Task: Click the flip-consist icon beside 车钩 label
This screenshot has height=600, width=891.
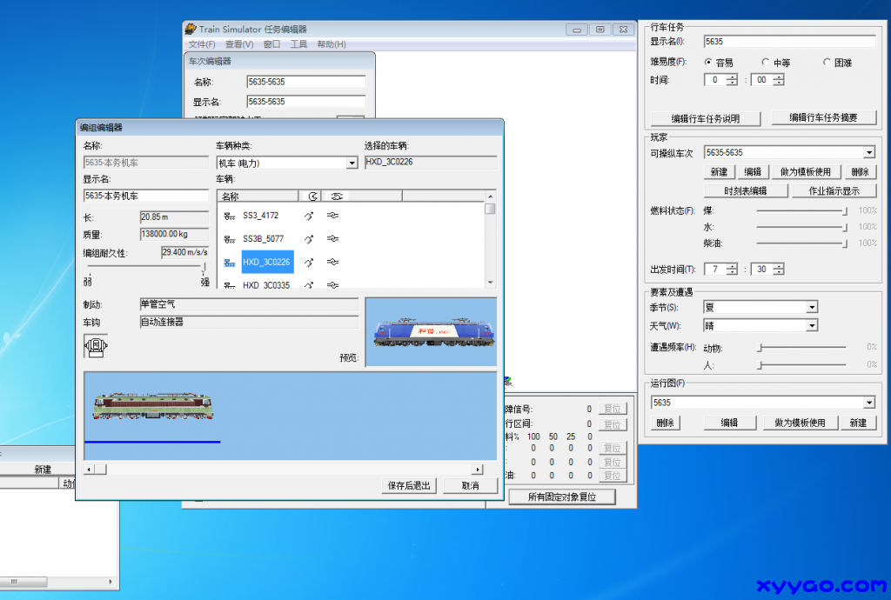Action: point(96,346)
